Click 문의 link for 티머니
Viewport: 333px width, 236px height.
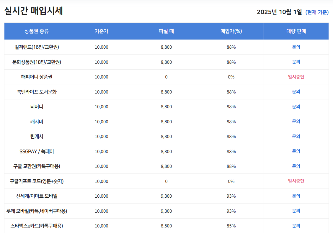click(296, 106)
